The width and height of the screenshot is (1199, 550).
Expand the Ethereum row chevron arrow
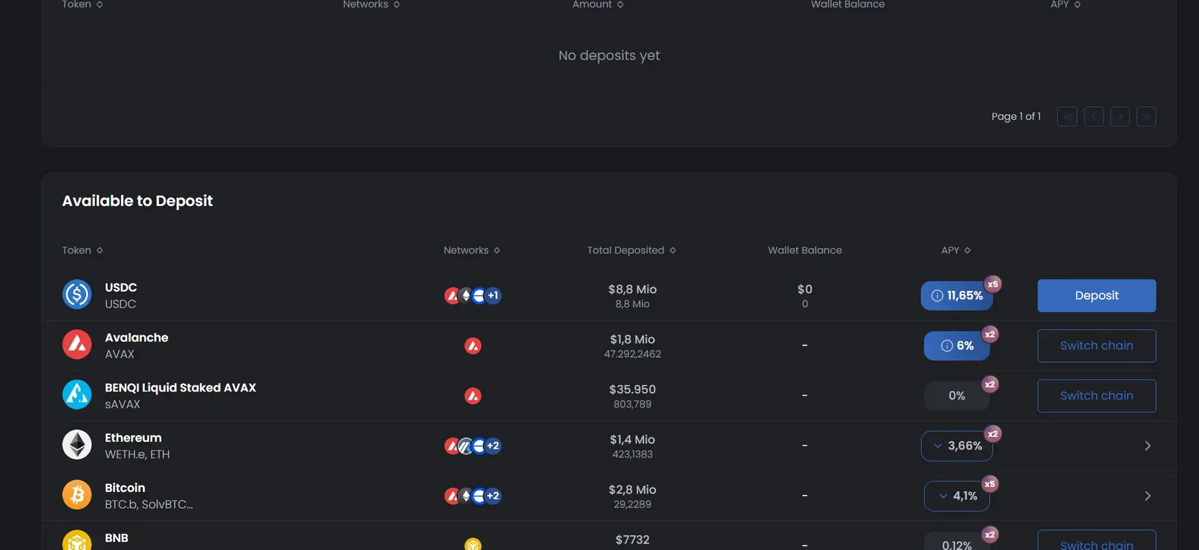1147,446
